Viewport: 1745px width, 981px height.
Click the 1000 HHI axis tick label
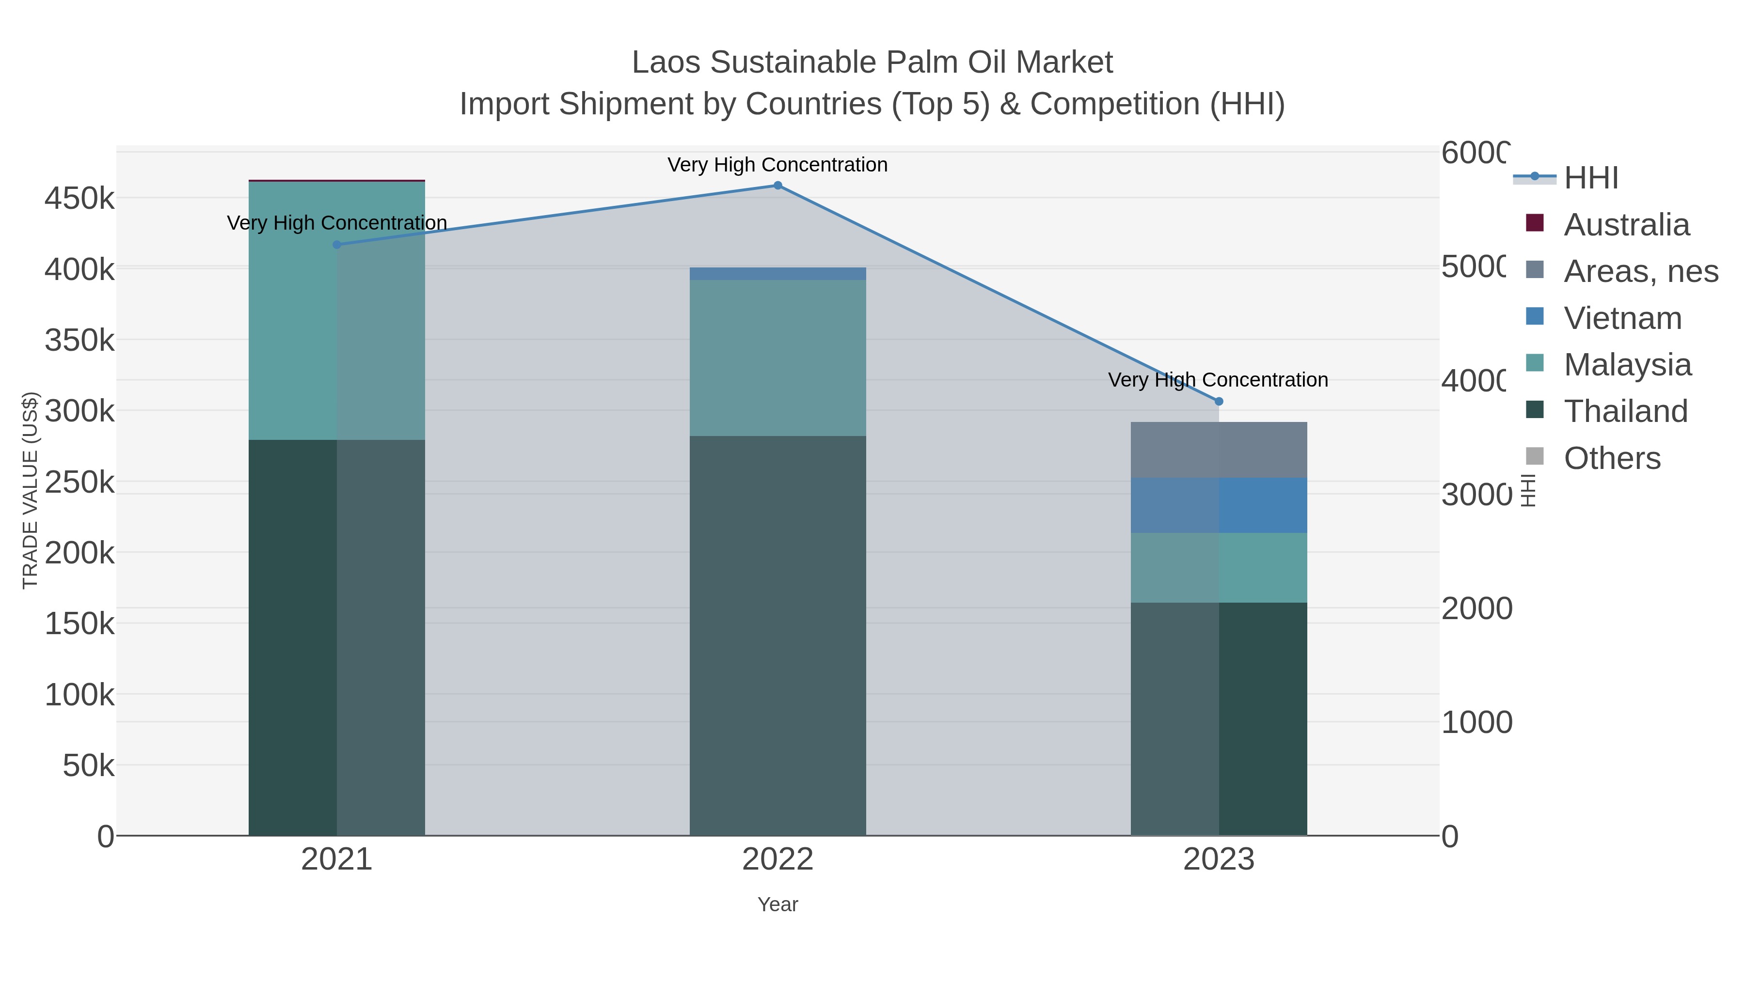[1477, 722]
